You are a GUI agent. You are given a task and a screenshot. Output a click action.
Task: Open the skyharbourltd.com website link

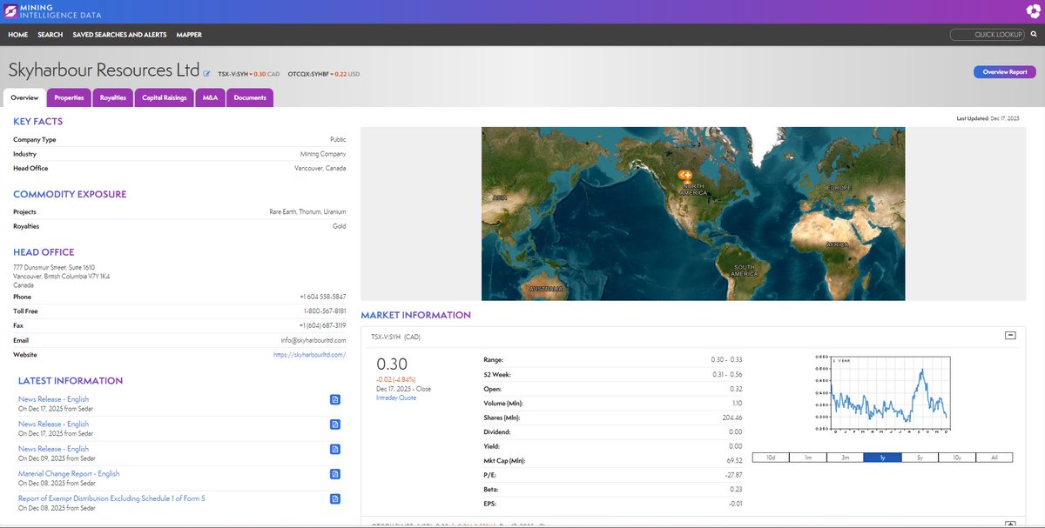pyautogui.click(x=309, y=355)
